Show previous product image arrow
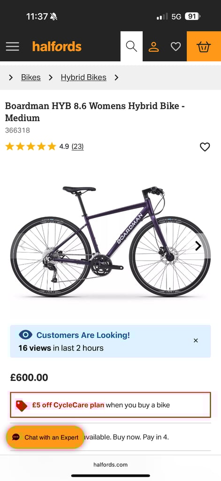Viewport: 221px width, 481px height. [23, 246]
